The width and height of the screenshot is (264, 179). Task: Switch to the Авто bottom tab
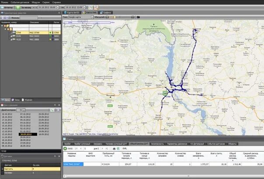pos(6,100)
